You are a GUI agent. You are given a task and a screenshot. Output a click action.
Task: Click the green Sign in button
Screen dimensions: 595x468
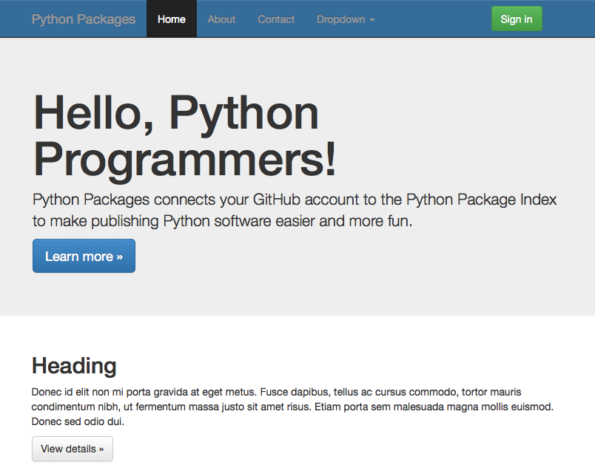(x=517, y=19)
